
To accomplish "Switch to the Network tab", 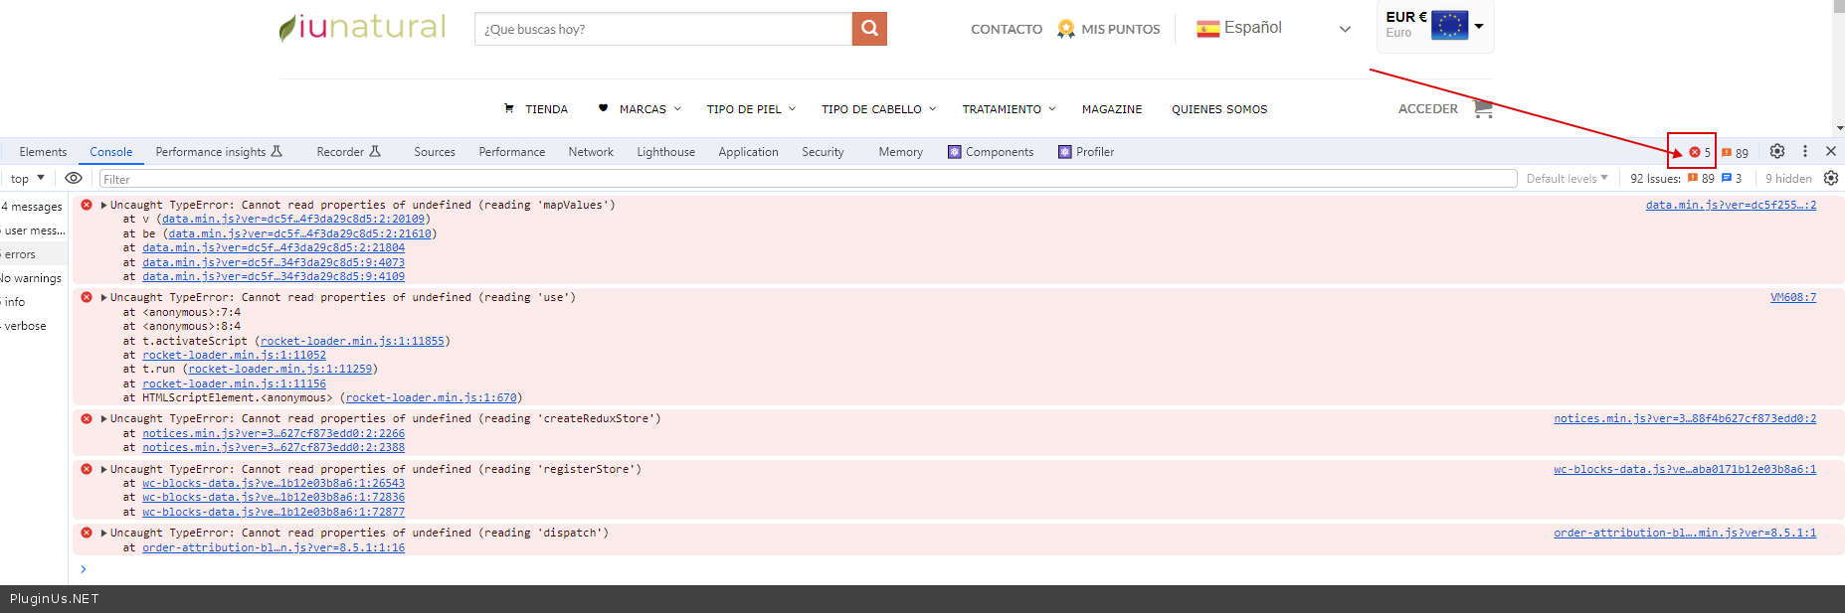I will coord(591,152).
